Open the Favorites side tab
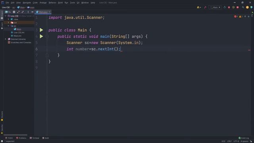 (x=2, y=129)
